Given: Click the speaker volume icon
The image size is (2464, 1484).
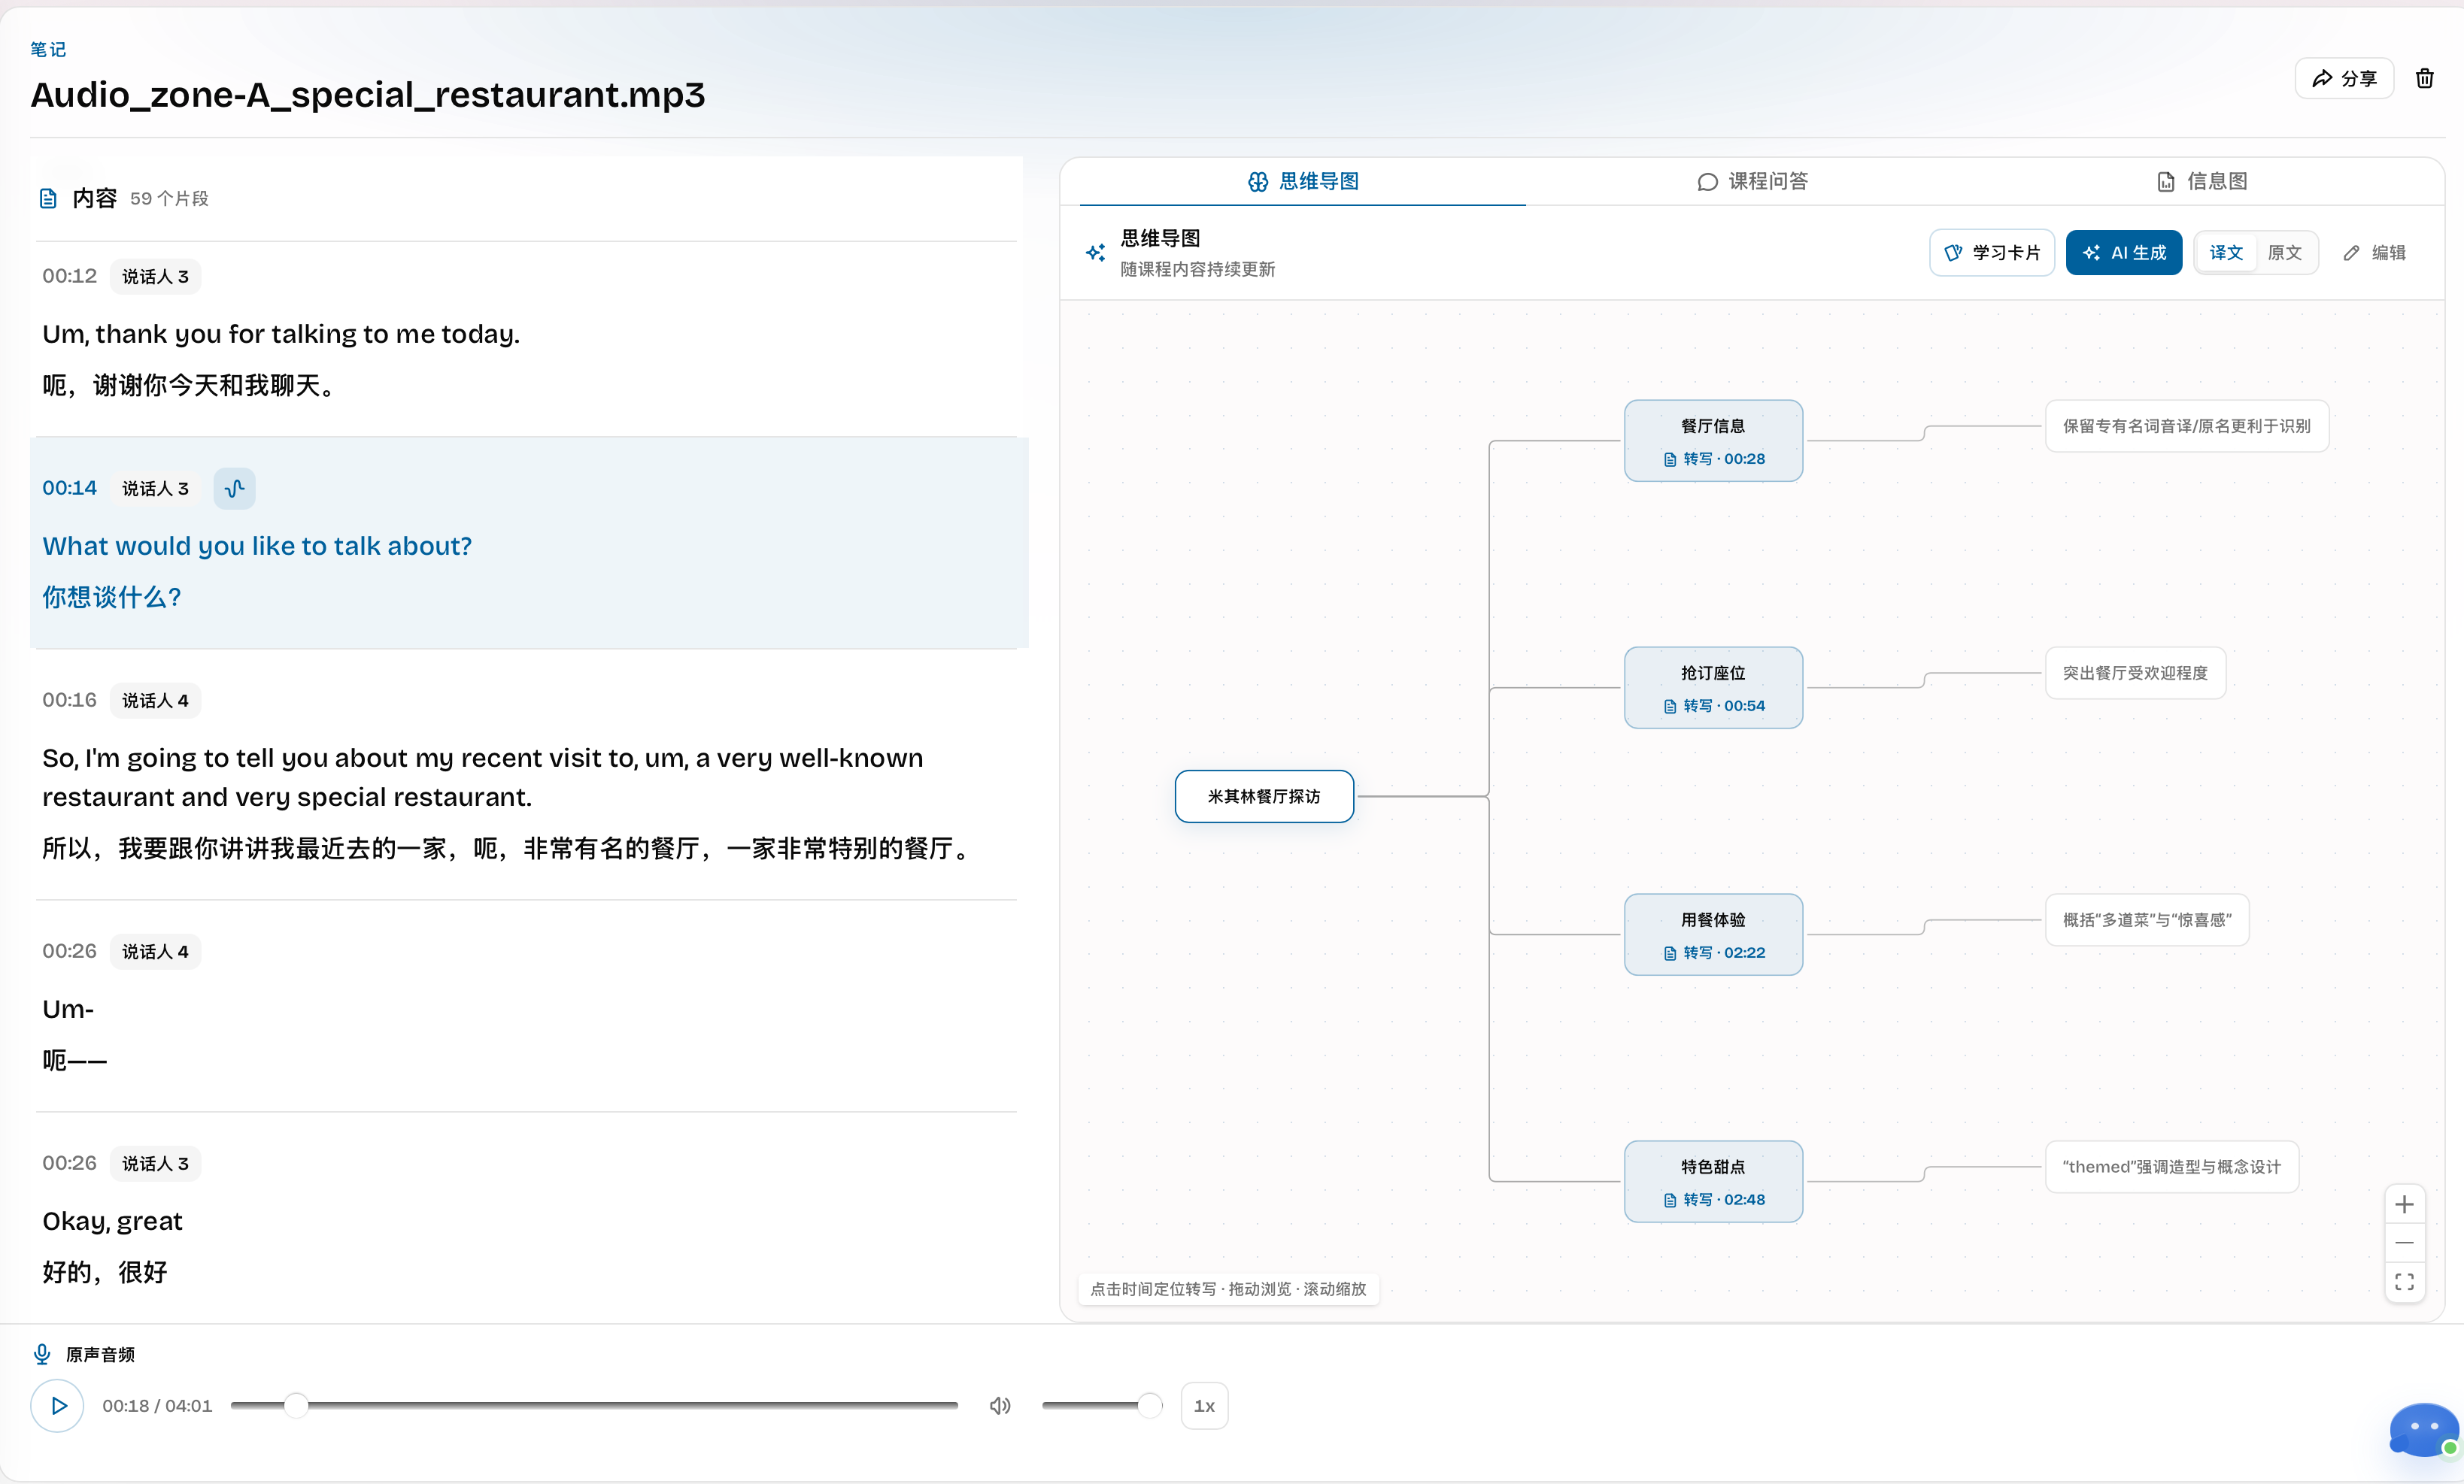Looking at the screenshot, I should coord(1000,1405).
